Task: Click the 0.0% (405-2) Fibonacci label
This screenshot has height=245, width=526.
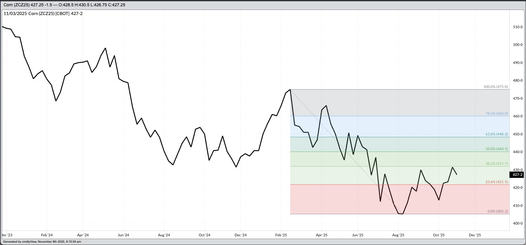Action: coord(497,211)
